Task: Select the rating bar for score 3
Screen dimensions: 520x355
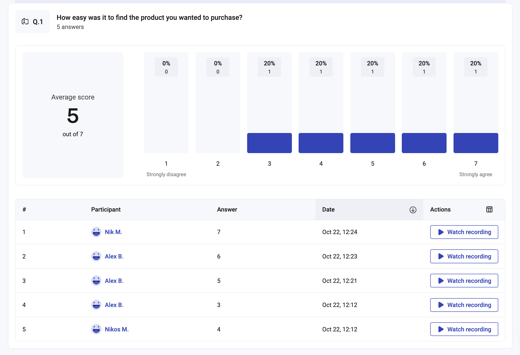Action: coord(269,143)
